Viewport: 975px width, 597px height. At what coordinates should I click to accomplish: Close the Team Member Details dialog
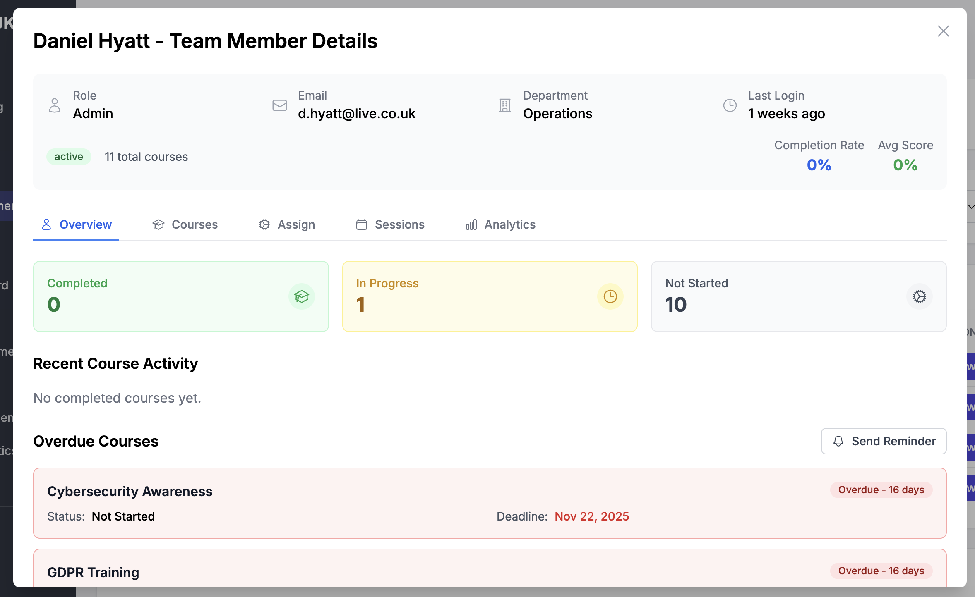tap(943, 31)
